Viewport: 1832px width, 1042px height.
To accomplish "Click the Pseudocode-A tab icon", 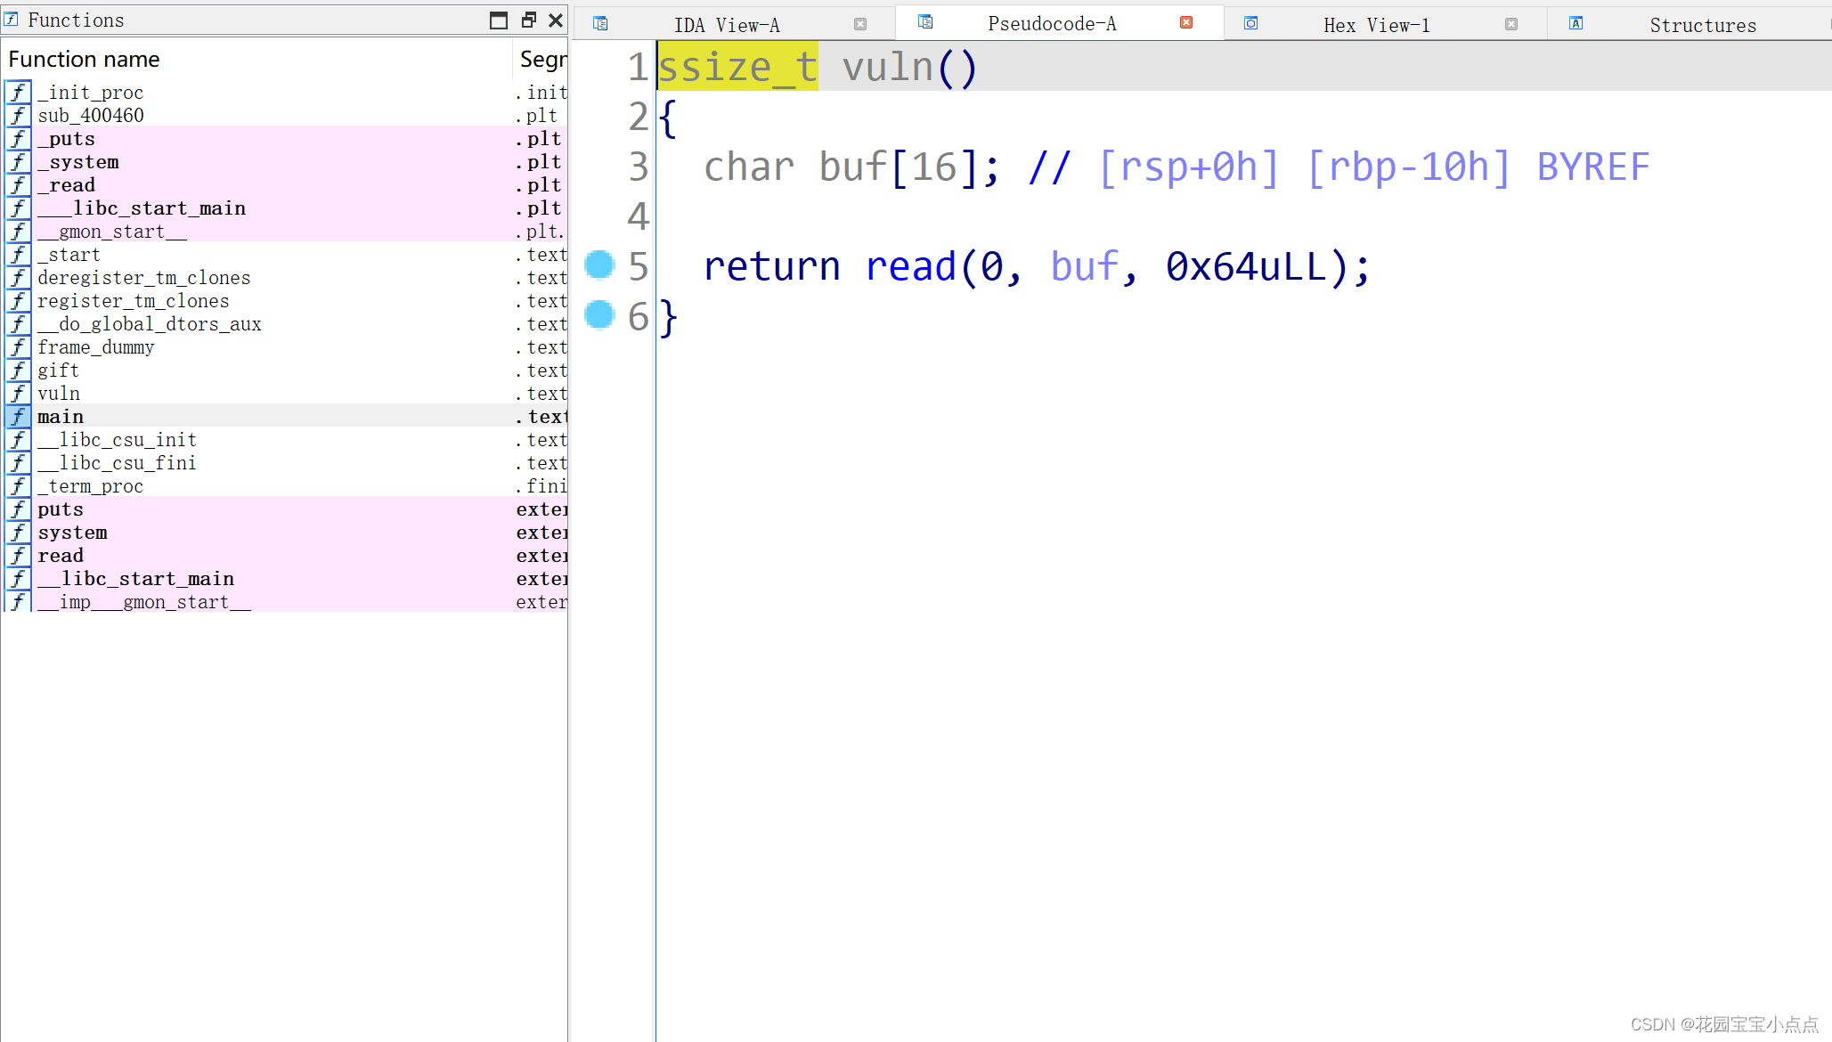I will pos(925,22).
